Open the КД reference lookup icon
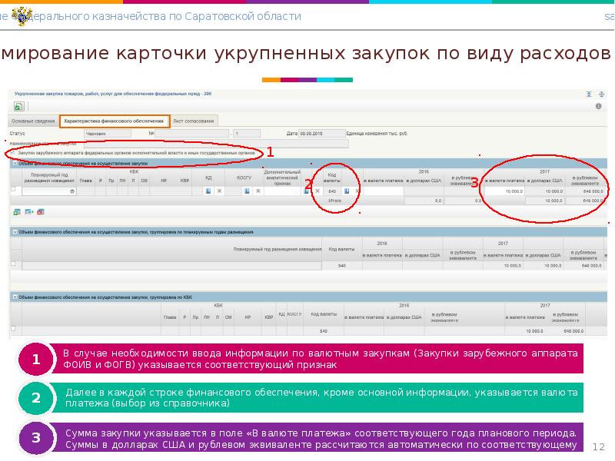Screen dimensions: 615x461 [x=207, y=191]
